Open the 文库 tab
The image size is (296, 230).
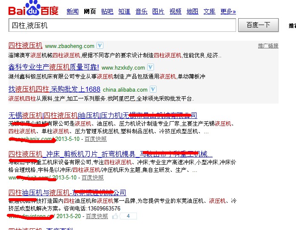tap(210, 11)
